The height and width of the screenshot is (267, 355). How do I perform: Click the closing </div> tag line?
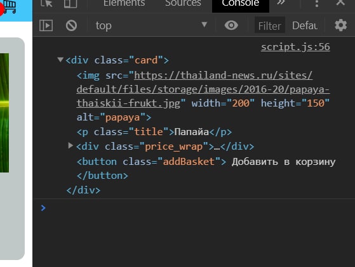[83, 190]
